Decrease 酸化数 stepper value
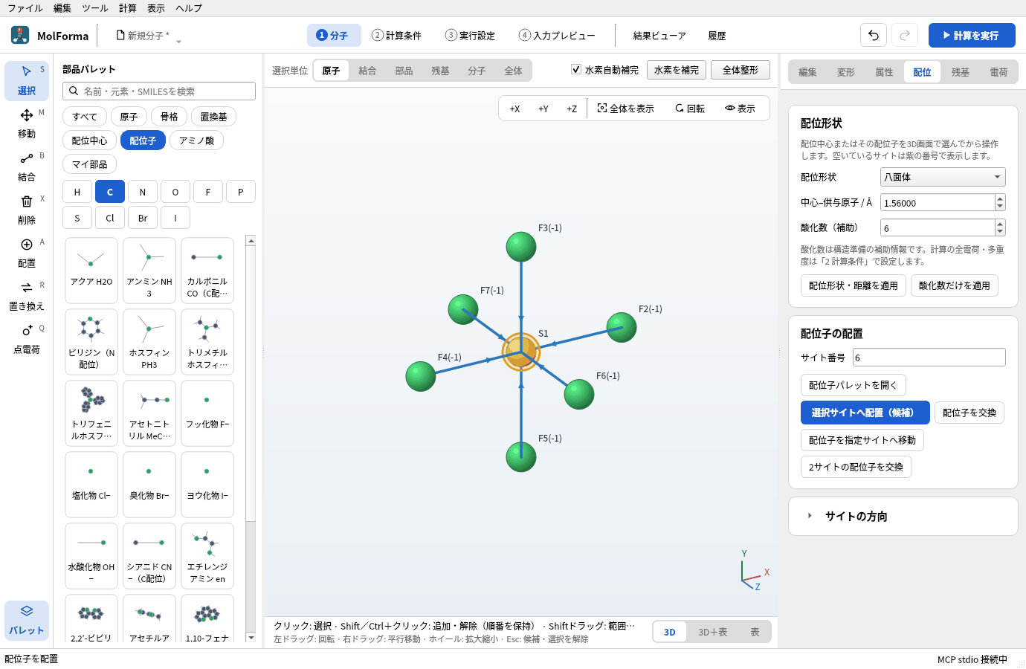The width and height of the screenshot is (1026, 669). 1000,232
